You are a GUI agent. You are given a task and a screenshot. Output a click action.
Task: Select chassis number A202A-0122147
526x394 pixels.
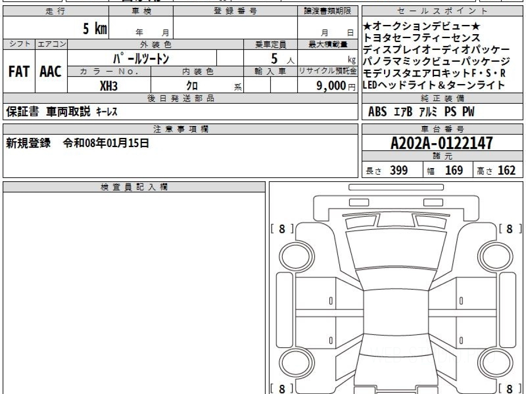[442, 143]
